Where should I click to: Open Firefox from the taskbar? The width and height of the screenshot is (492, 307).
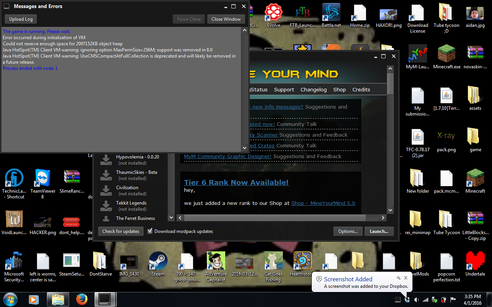coord(82,299)
